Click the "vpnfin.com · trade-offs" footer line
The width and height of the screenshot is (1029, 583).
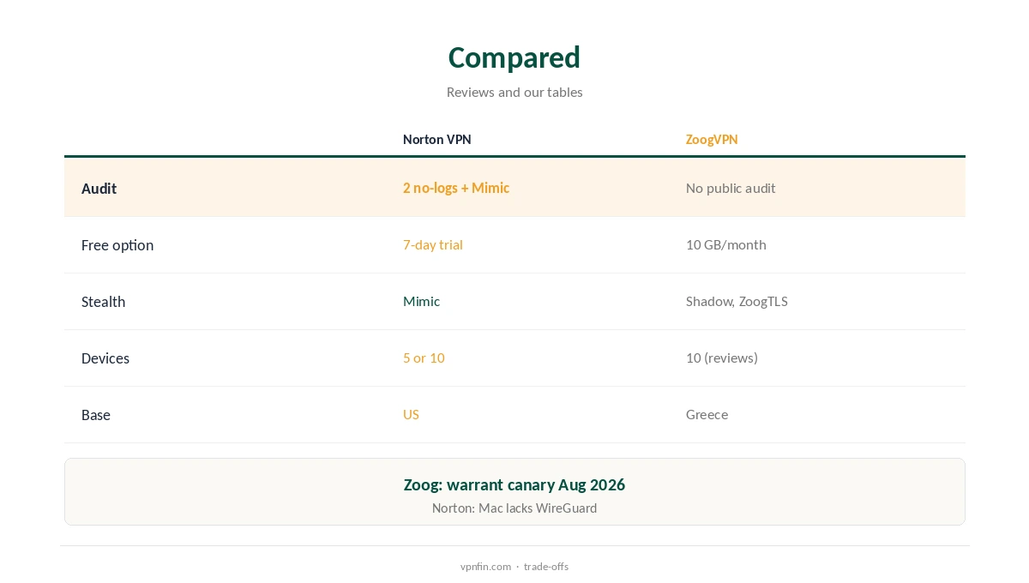[x=514, y=567]
